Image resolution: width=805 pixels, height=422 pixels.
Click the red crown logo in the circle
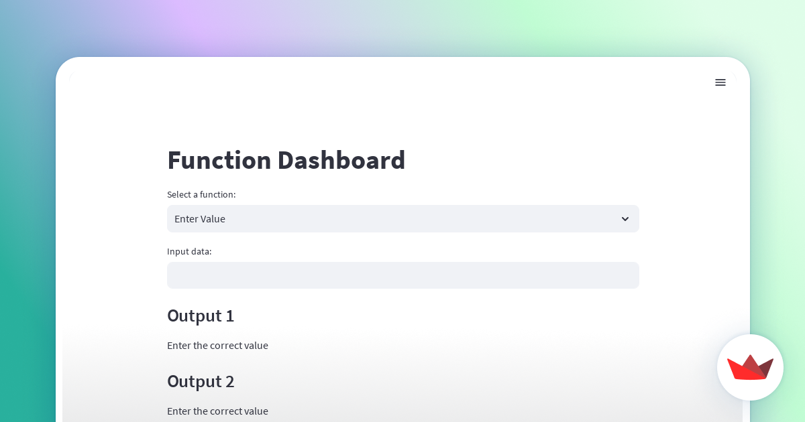tap(750, 367)
